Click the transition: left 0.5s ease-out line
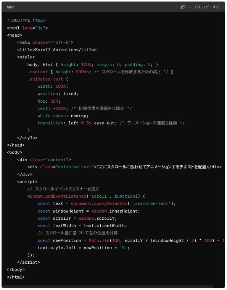The image size is (227, 290). pos(77,123)
